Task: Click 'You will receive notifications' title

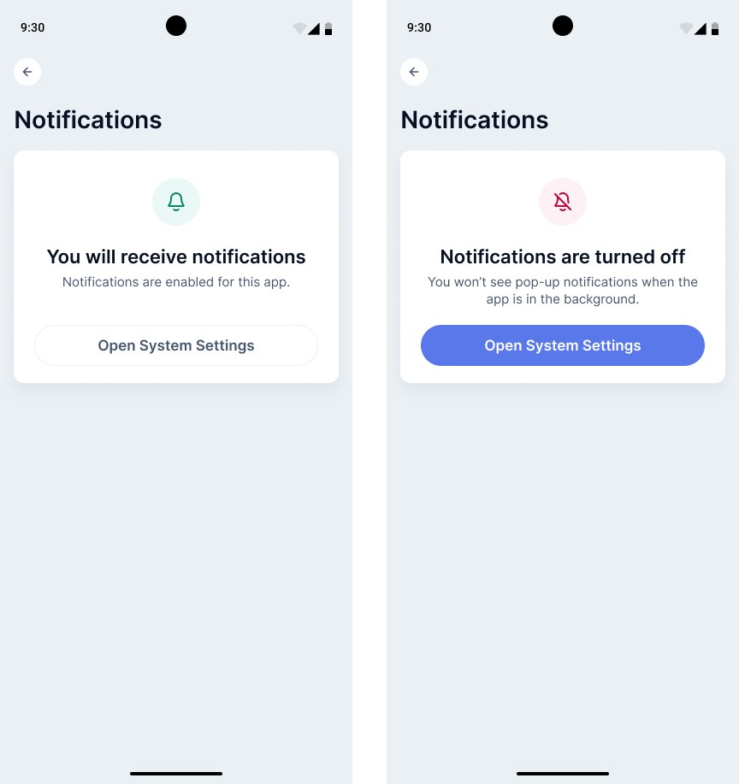Action: 176,256
